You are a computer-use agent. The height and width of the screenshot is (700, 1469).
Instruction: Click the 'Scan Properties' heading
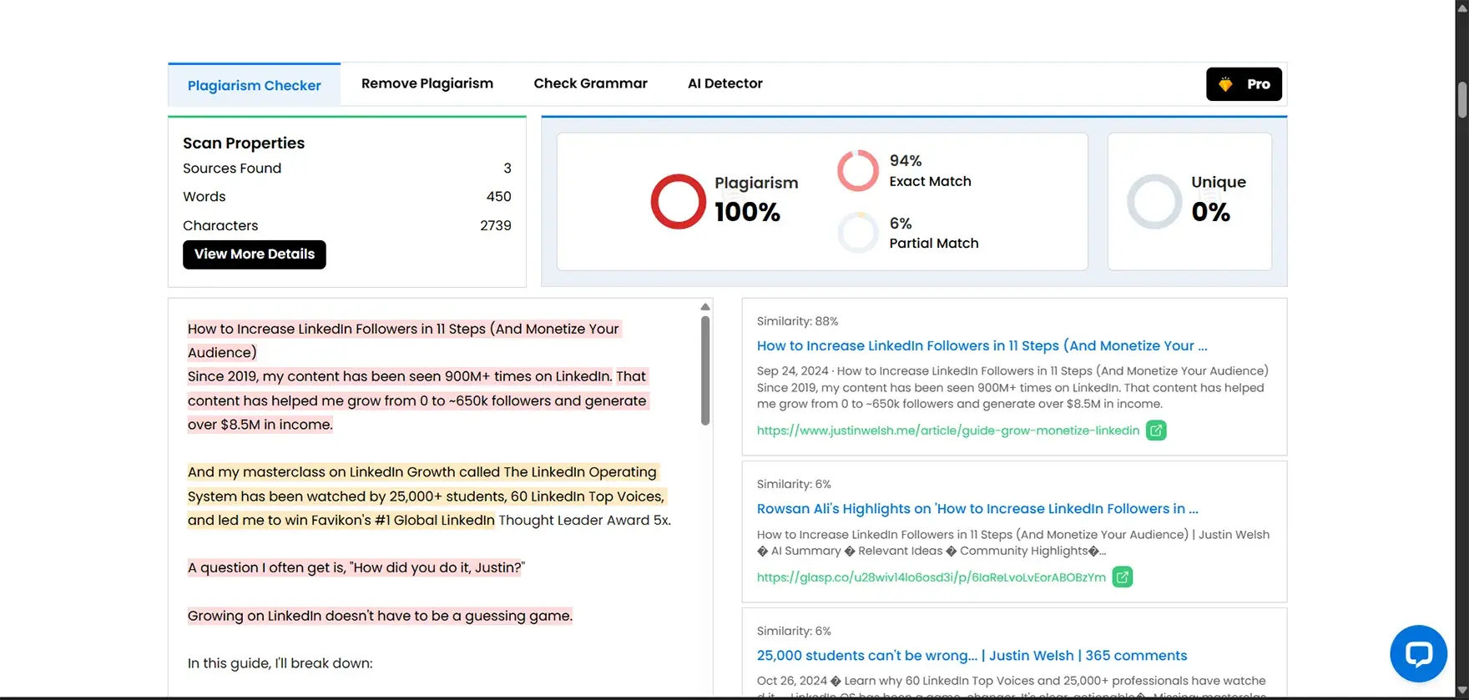pos(244,143)
